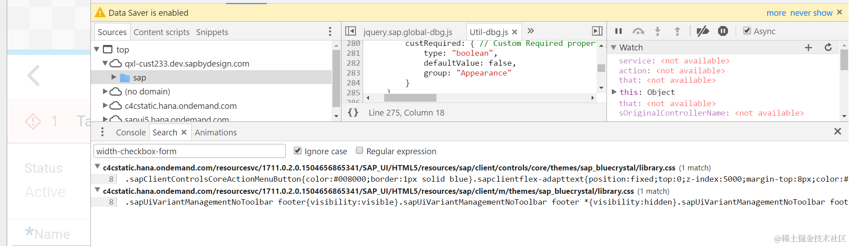849x246 pixels.
Task: Switch to the Console drawer tab
Action: click(130, 132)
